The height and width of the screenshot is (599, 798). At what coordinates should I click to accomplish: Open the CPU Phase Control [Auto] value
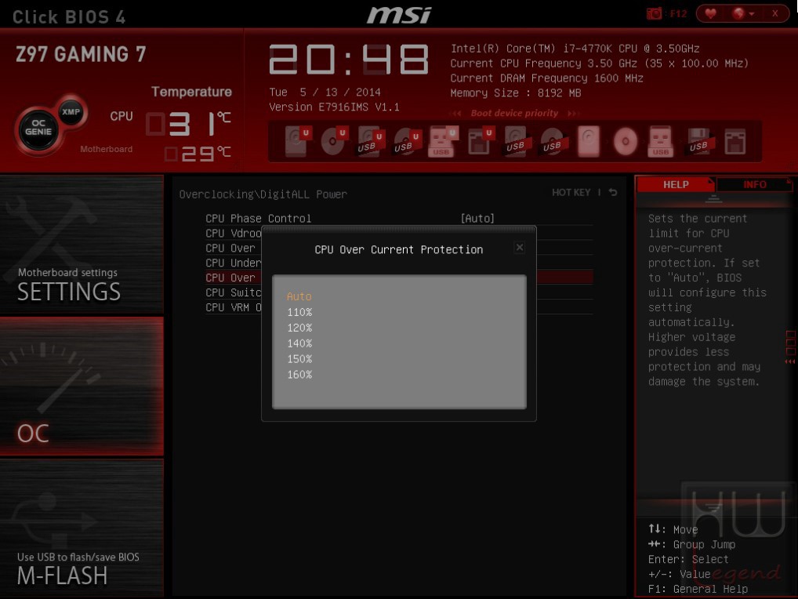pos(477,218)
